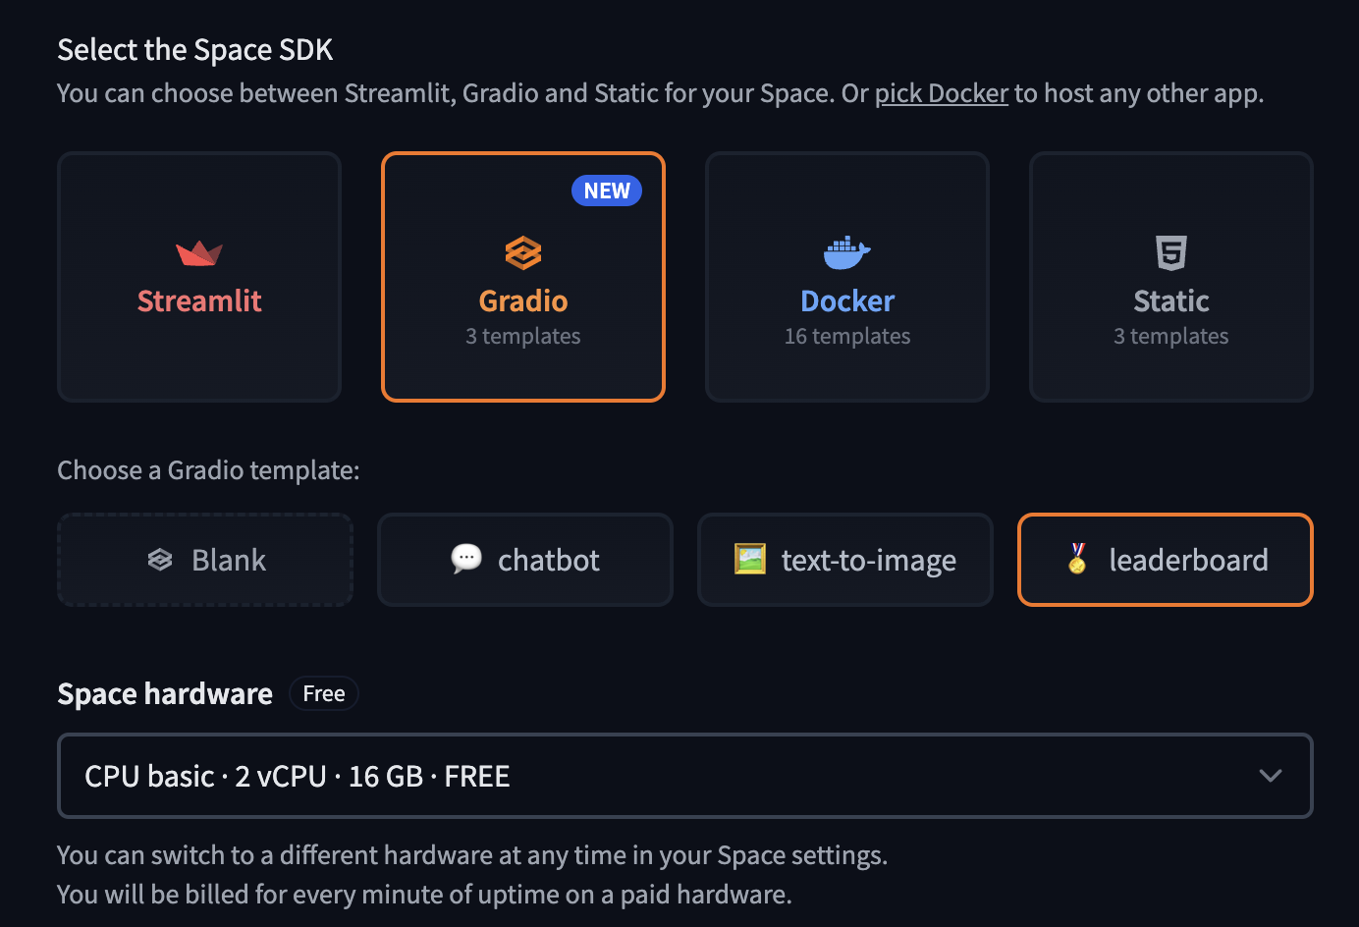Click the leaderboard medal icon

click(1077, 560)
